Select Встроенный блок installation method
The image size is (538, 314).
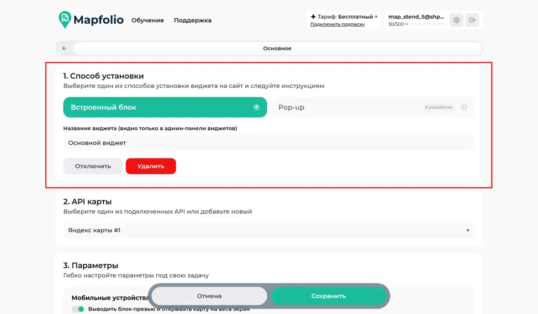(165, 107)
